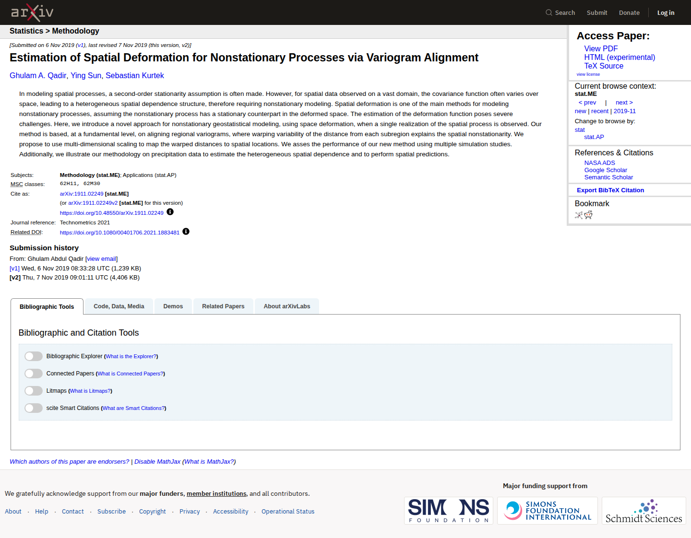Open the Related Papers tab

coord(223,306)
